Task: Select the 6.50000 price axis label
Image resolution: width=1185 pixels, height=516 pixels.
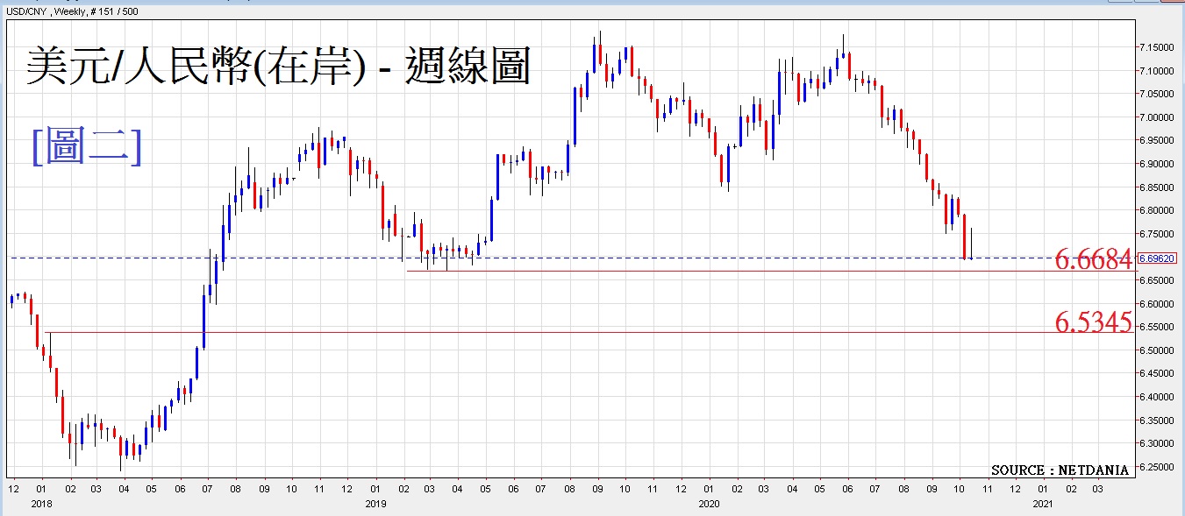Action: [x=1158, y=350]
